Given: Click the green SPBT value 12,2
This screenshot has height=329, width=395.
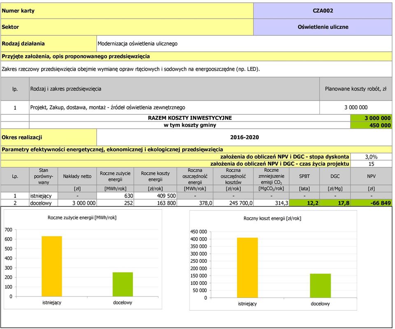Looking at the screenshot, I should (304, 203).
